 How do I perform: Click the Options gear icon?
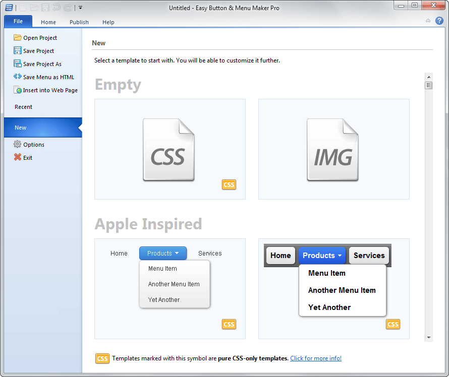(18, 145)
